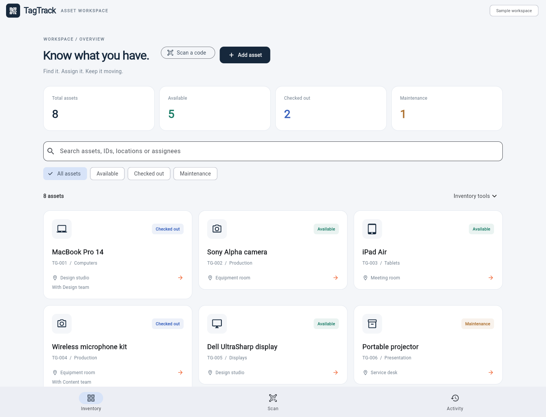The width and height of the screenshot is (546, 417).
Task: Click the Available summary card showing 5
Action: [215, 108]
